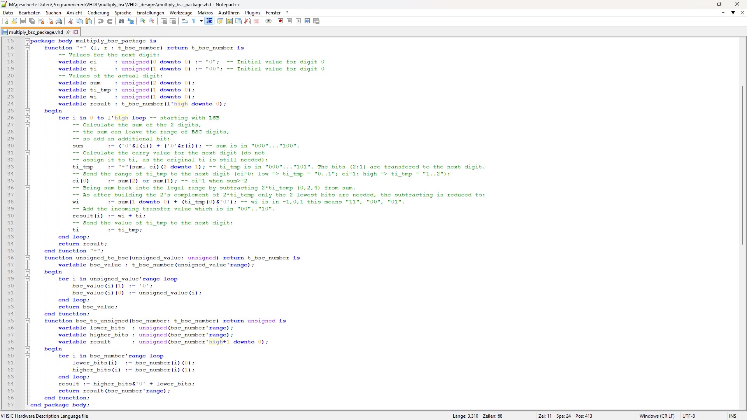Click the UTF-8 encoding status field
Viewport: 747px width, 420px height.
pyautogui.click(x=688, y=416)
